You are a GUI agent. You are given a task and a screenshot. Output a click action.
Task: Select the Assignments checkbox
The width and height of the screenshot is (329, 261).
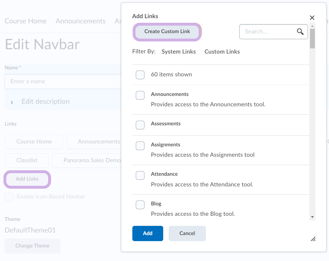click(x=140, y=146)
